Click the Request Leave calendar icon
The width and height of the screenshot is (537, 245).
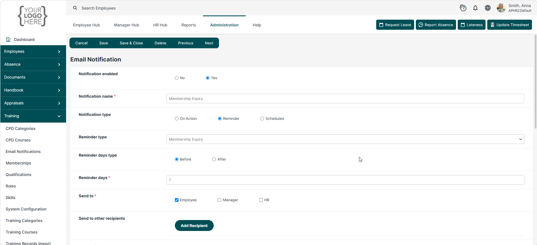click(381, 25)
